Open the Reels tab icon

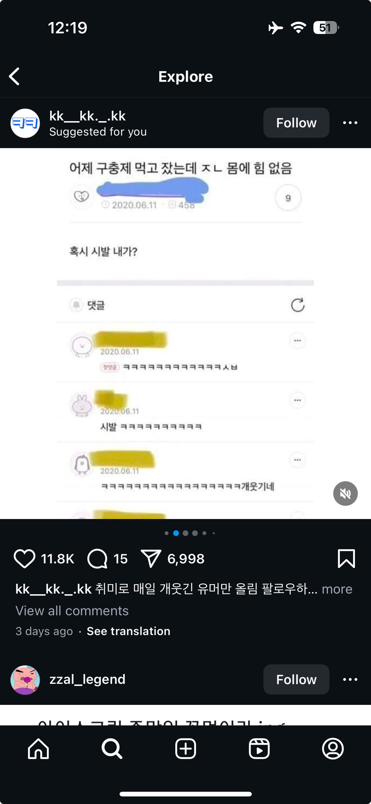click(259, 749)
